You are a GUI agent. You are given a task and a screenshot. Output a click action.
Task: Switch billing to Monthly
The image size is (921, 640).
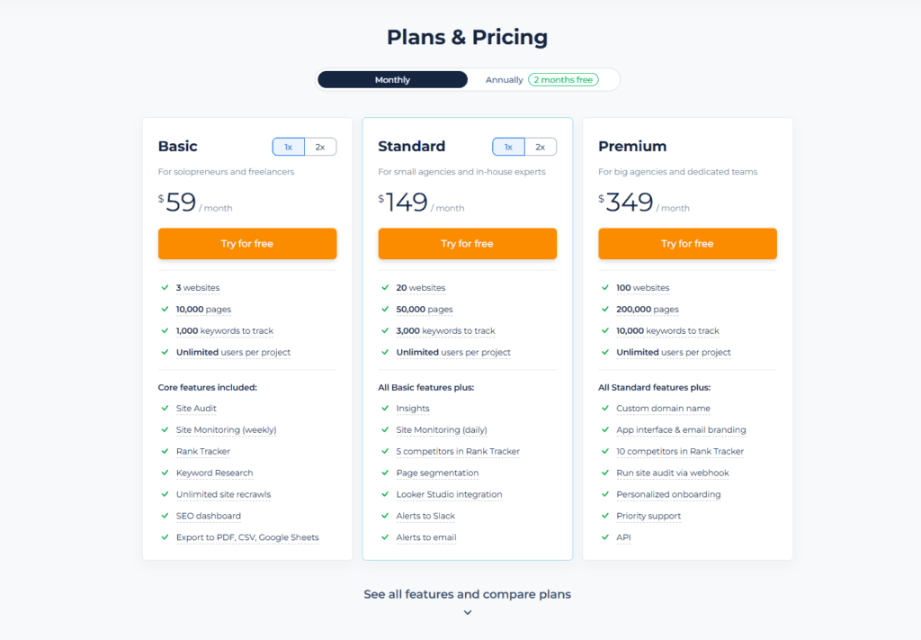point(393,80)
